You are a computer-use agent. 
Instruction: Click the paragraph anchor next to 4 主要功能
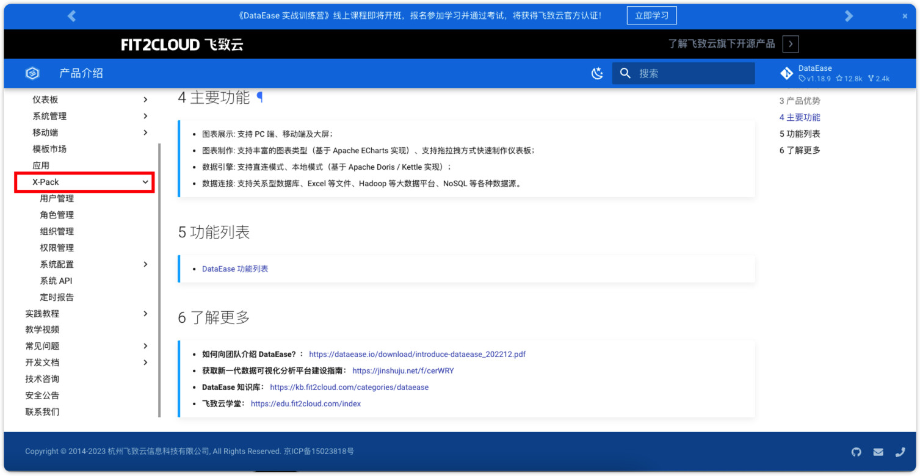[x=259, y=97]
